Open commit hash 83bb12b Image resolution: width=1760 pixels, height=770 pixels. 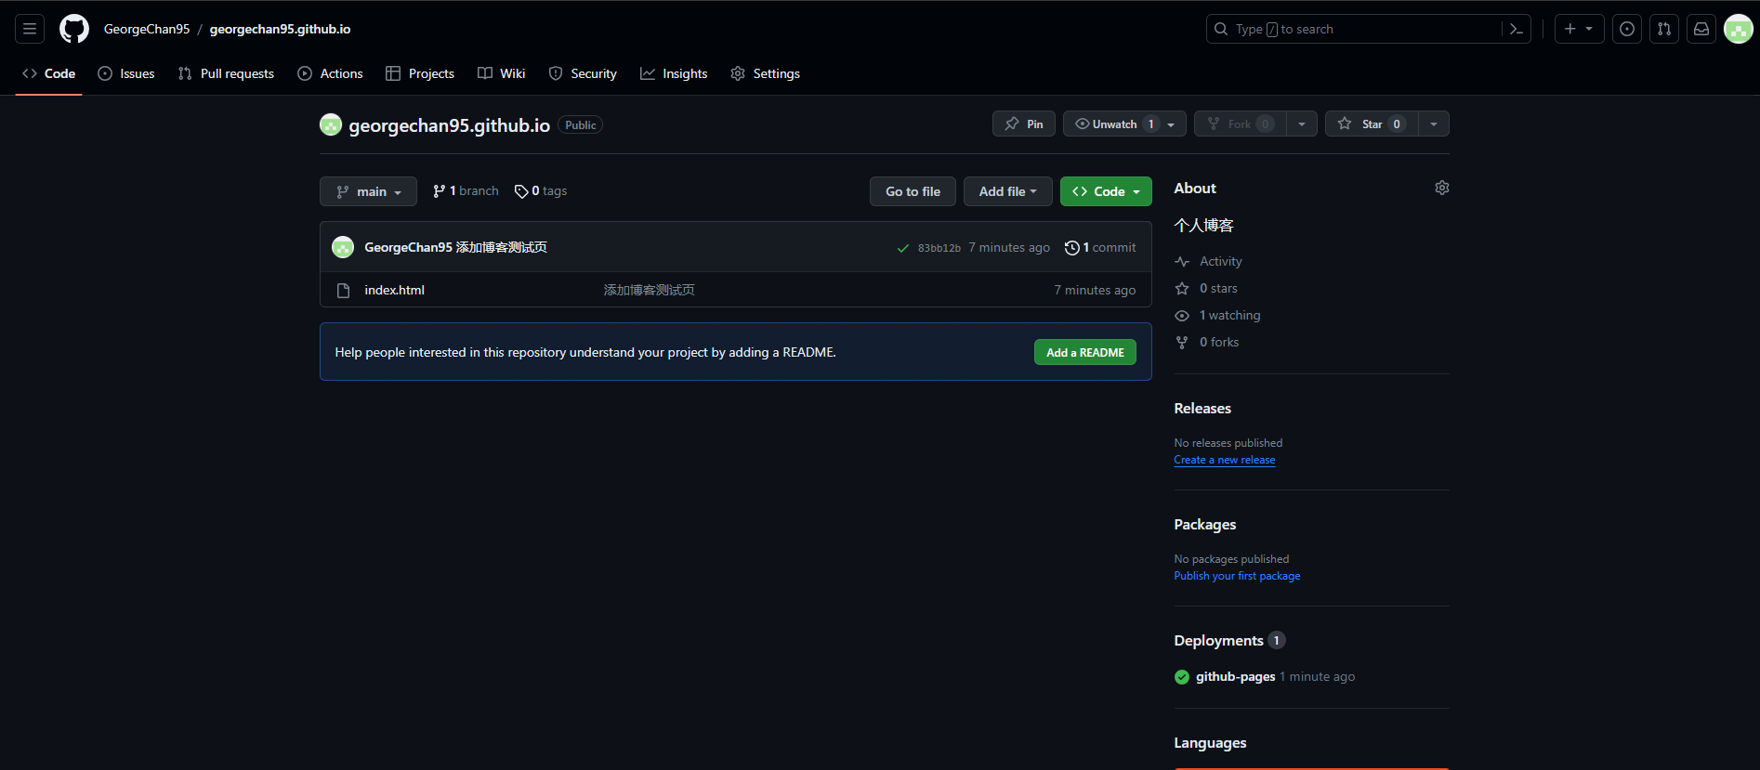(939, 248)
